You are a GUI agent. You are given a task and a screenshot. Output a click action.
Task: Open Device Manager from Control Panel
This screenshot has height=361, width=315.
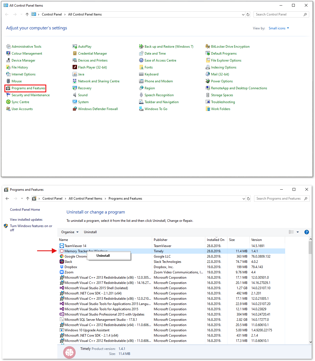tap(24, 60)
